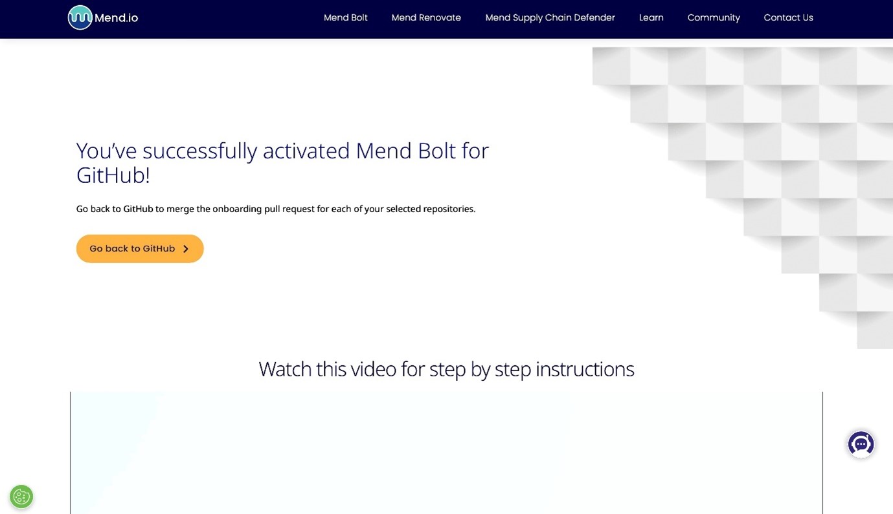Click the "Watch this video for step by step instructions" heading
Viewport: 893px width, 514px height.
(x=446, y=369)
